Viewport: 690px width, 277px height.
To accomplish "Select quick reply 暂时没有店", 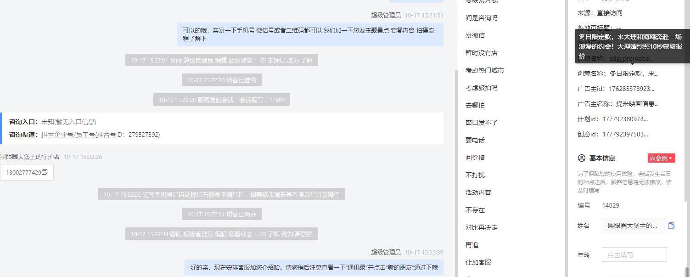I will point(481,53).
